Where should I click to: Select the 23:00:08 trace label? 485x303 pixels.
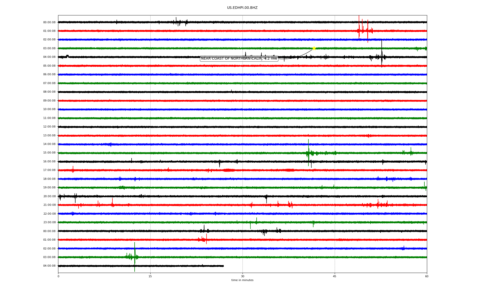point(49,222)
